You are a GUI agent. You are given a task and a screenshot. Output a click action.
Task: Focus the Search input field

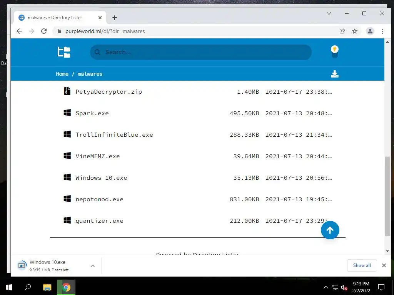[201, 52]
